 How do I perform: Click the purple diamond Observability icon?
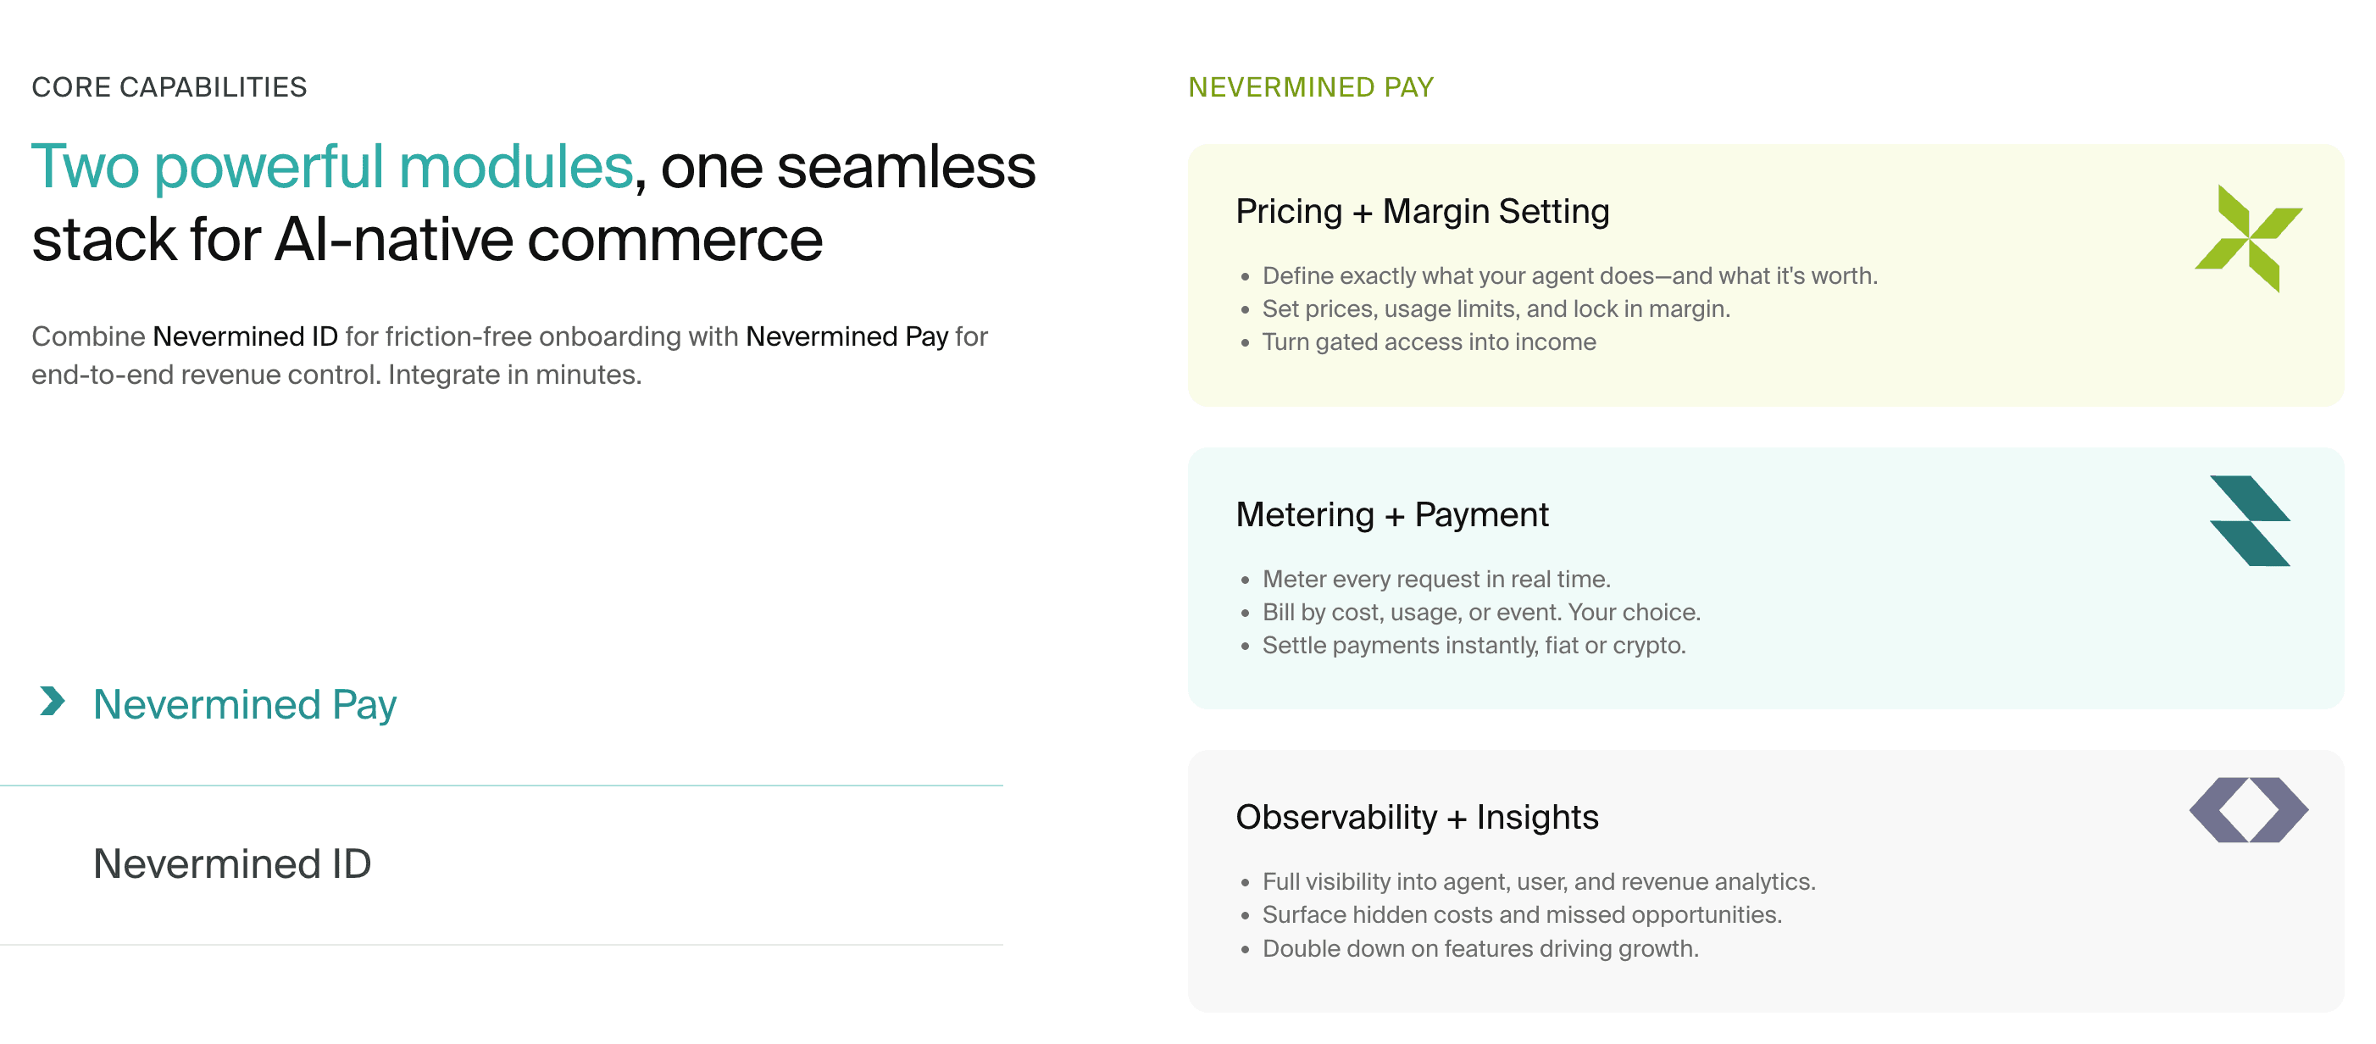point(2248,810)
